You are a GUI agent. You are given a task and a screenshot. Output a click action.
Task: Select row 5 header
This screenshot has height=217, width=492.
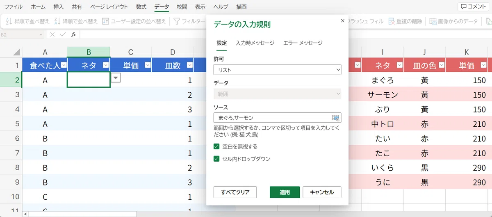tap(11, 123)
